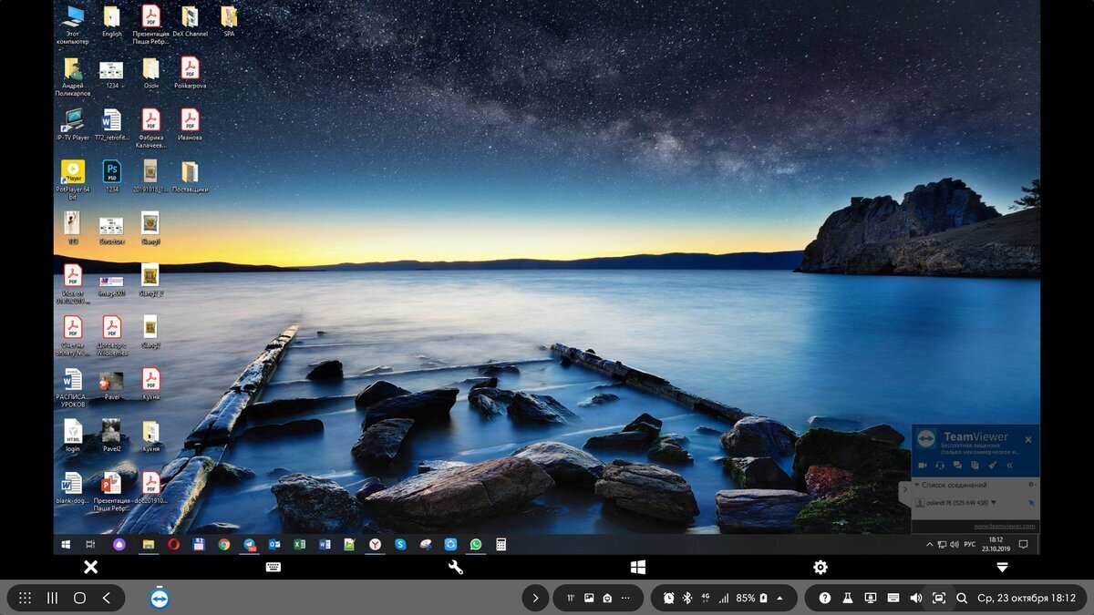Start a video call in TeamViewer panel
Image resolution: width=1094 pixels, height=615 pixels.
coord(922,465)
